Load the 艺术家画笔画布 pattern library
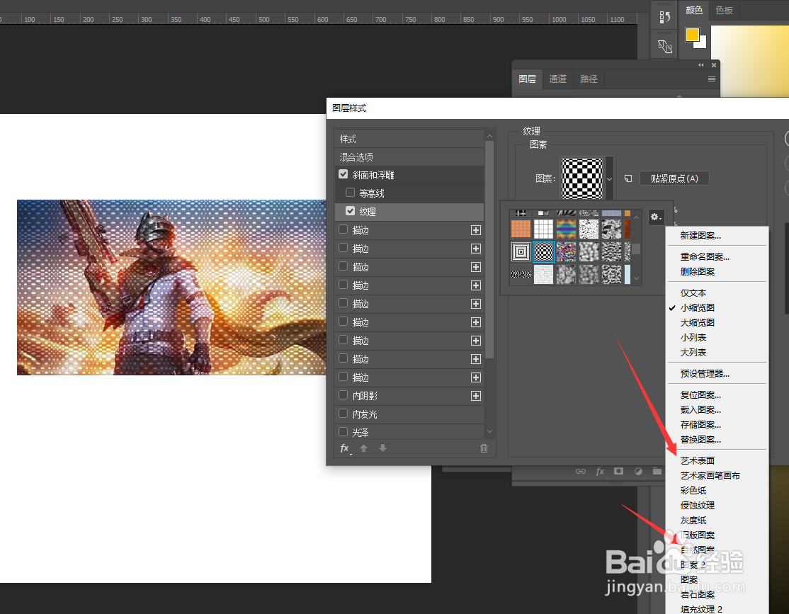The image size is (789, 614). [x=710, y=476]
